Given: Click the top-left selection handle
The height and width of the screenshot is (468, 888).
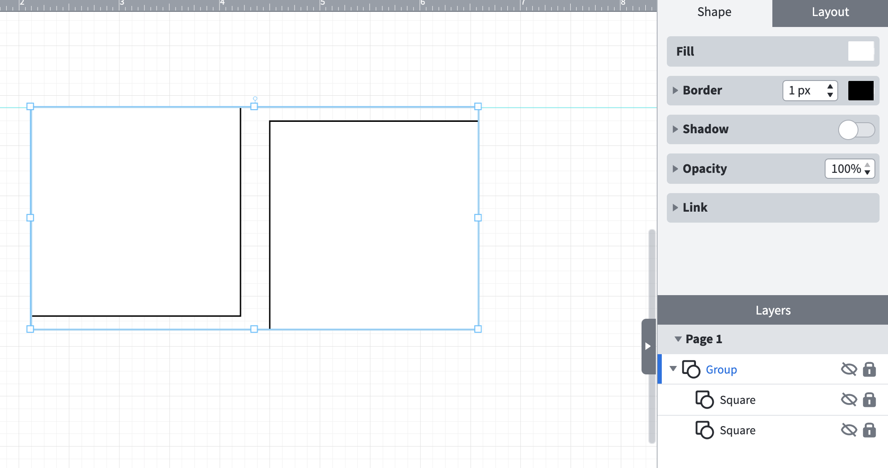Looking at the screenshot, I should (30, 107).
